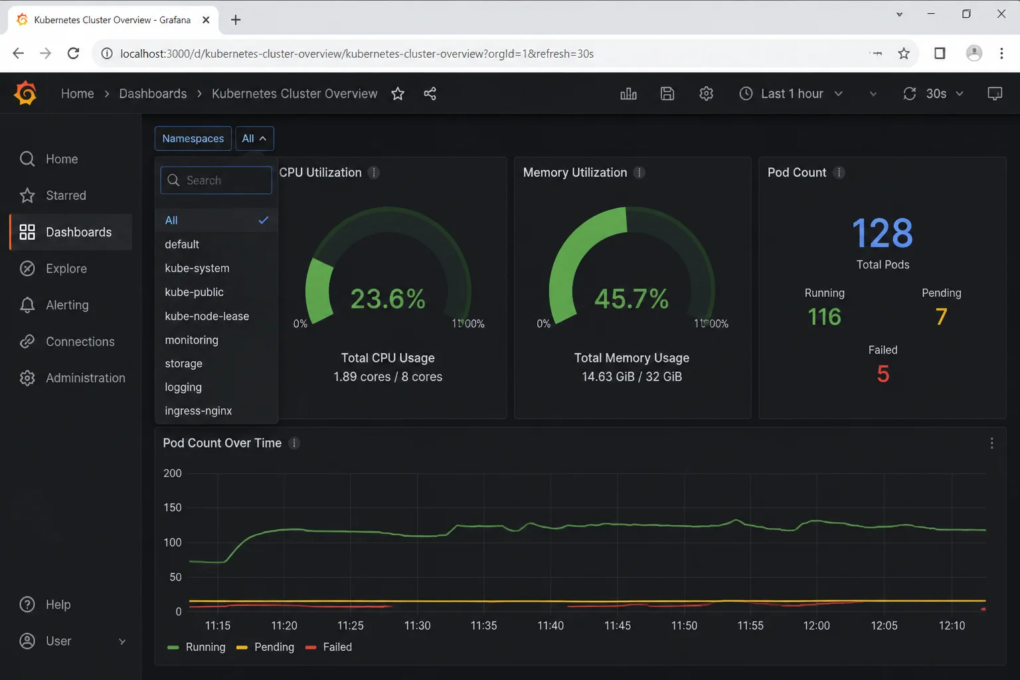Open Administration in the sidebar

(x=70, y=378)
